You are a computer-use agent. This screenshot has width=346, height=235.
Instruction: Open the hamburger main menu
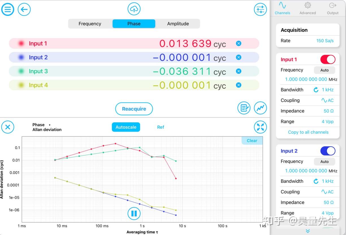click(x=8, y=10)
